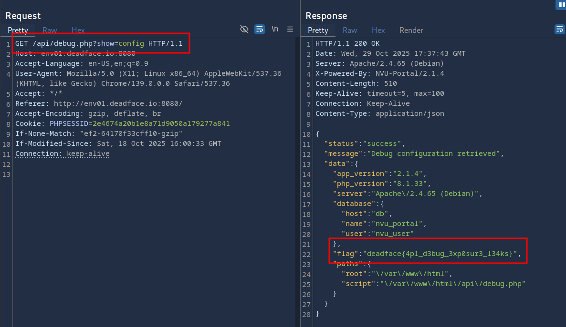The height and width of the screenshot is (327, 566).
Task: Switch to the Request Raw tab
Action: pos(50,30)
